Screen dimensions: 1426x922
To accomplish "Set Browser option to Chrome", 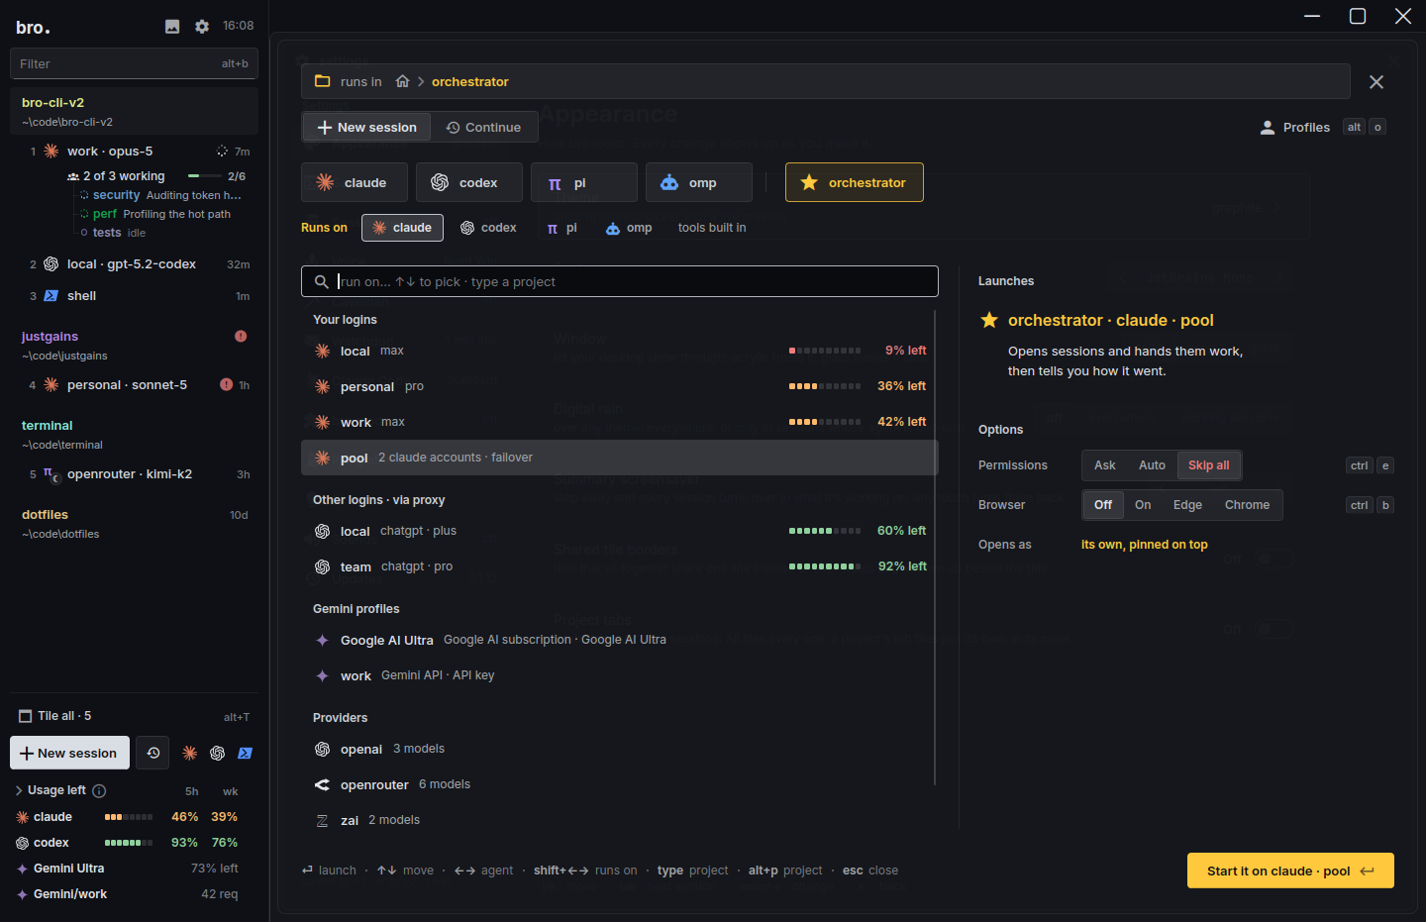I will [1247, 505].
